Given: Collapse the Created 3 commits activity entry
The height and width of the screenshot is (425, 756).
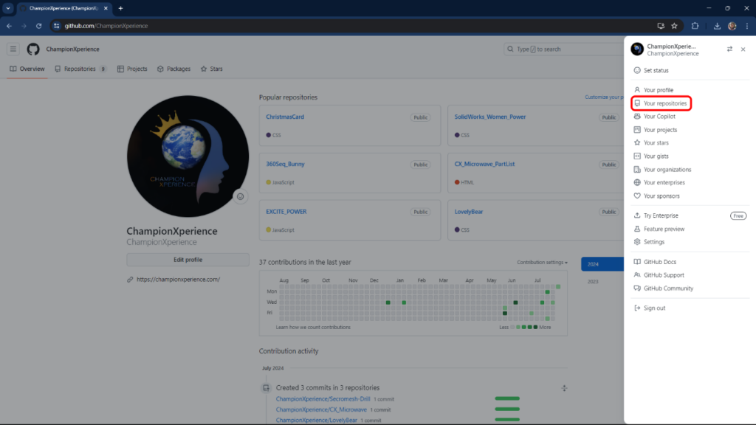Looking at the screenshot, I should 564,388.
